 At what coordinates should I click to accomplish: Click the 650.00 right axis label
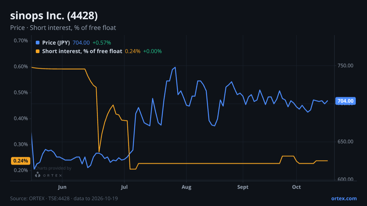(345, 142)
